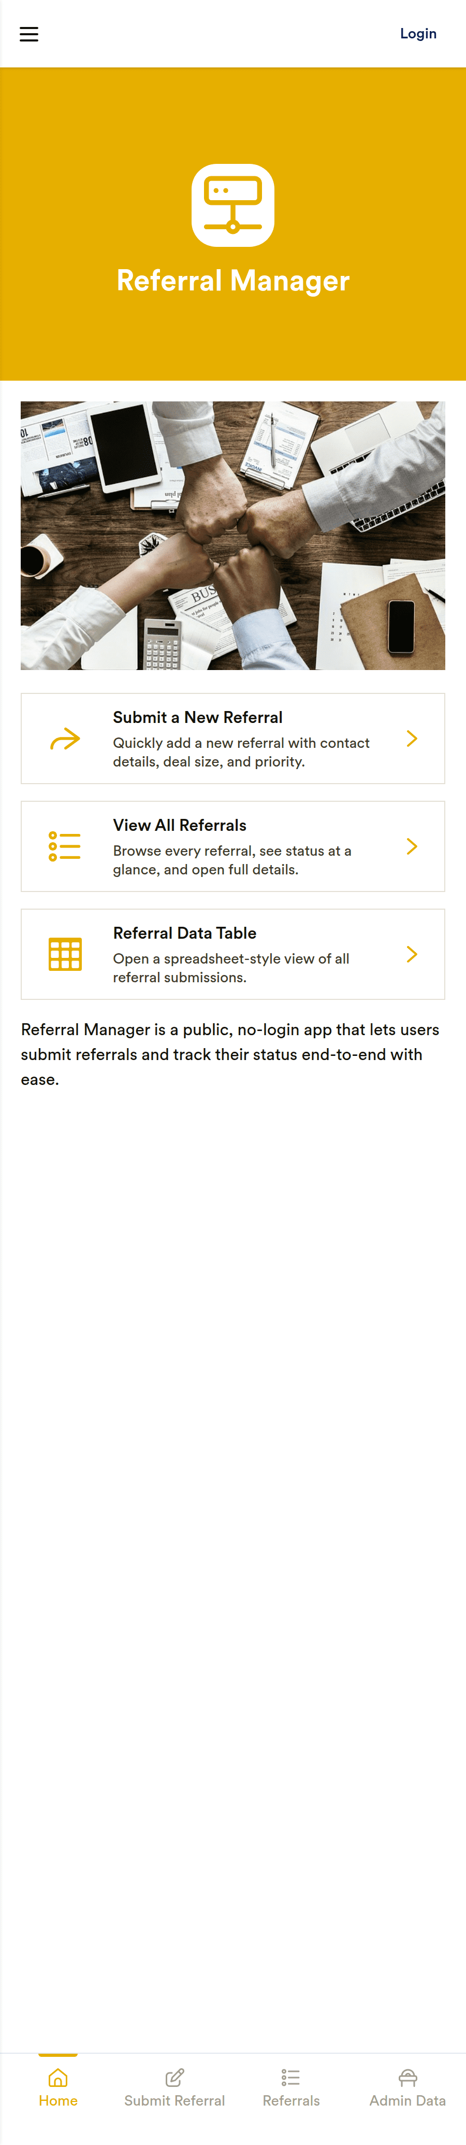Open the Referral Data Table card title

point(184,932)
